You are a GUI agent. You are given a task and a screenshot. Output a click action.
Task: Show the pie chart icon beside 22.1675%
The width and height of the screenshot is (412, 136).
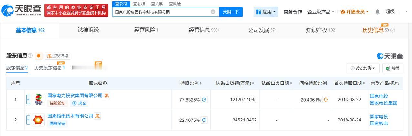tap(204, 120)
